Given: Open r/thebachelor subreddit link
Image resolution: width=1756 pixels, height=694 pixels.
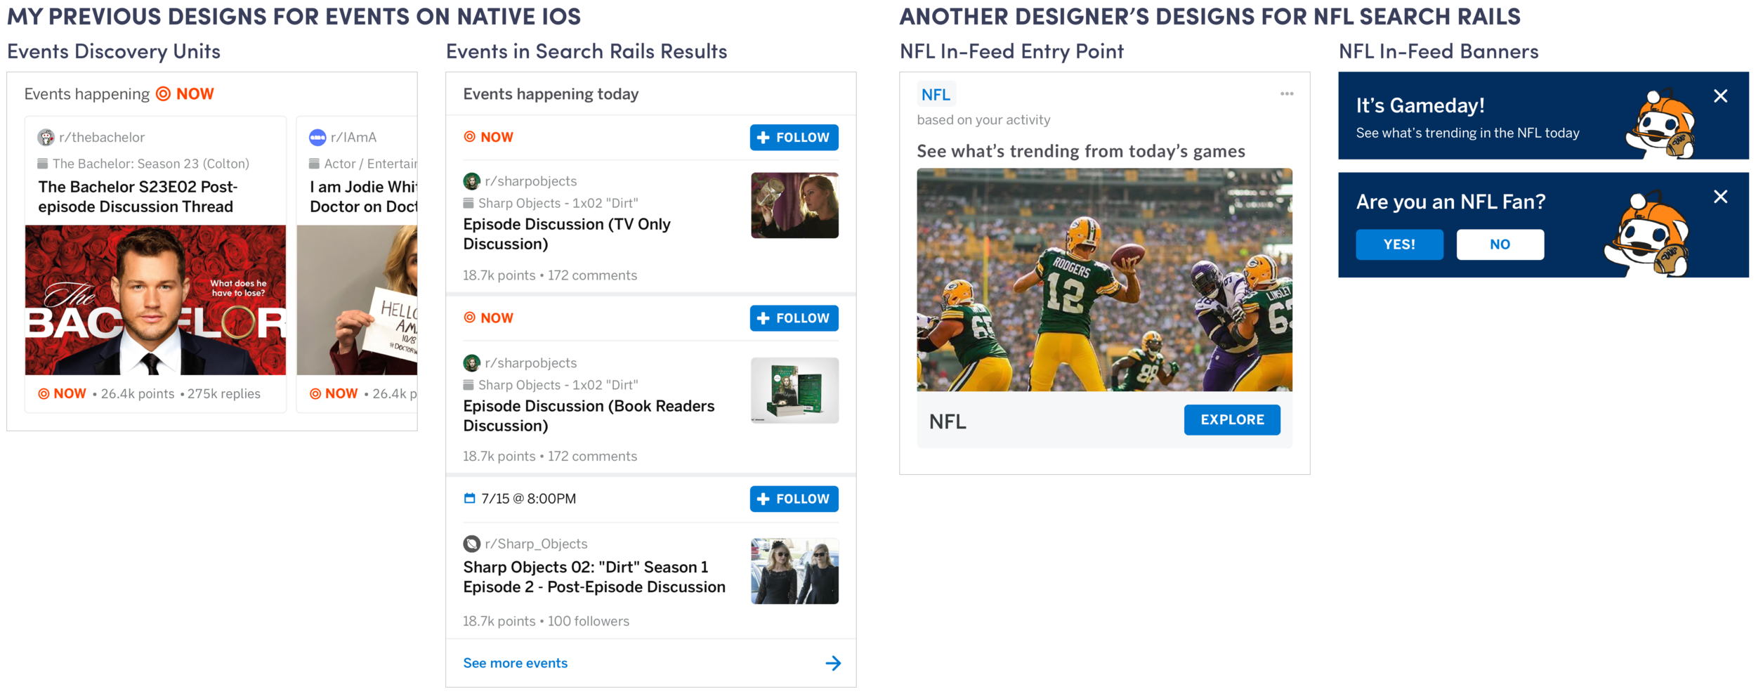Looking at the screenshot, I should [102, 138].
